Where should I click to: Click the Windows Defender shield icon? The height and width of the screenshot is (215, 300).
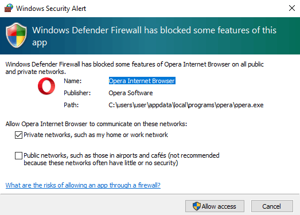pyautogui.click(x=16, y=35)
